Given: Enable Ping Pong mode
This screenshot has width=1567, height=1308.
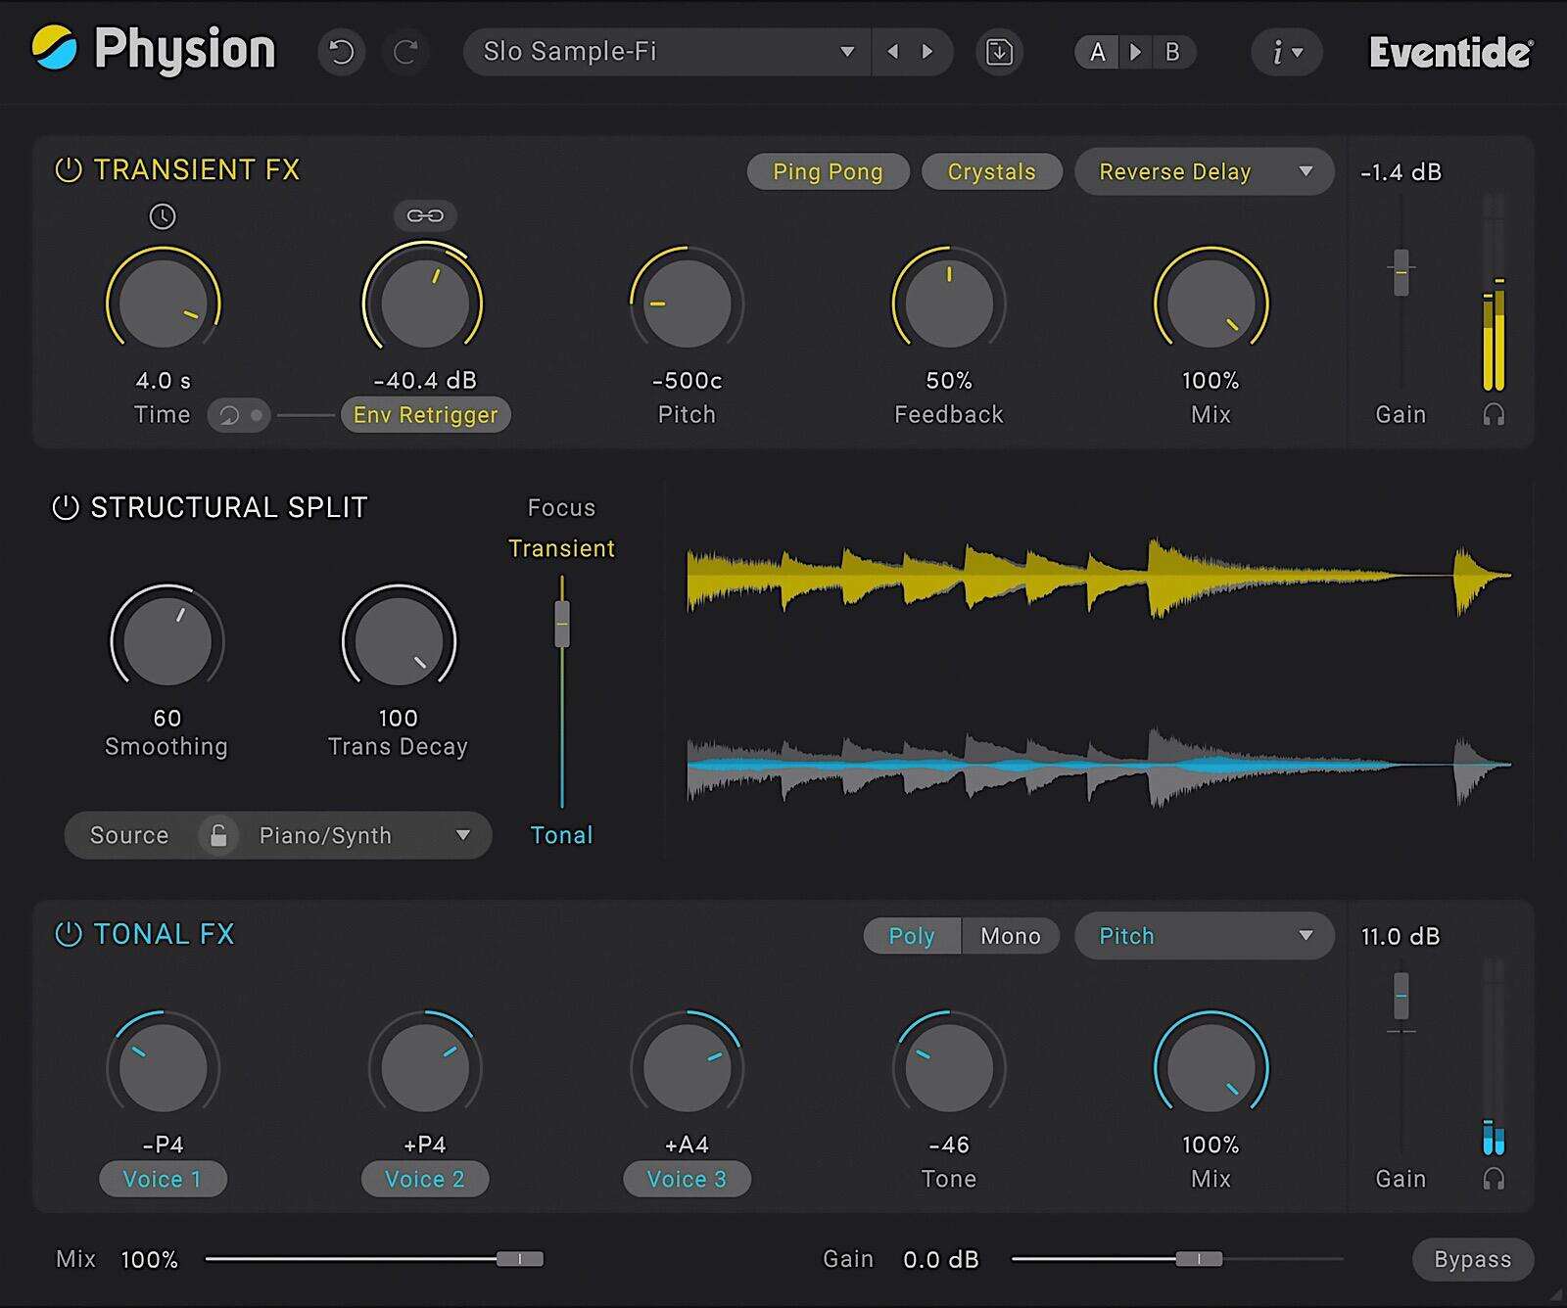Looking at the screenshot, I should pyautogui.click(x=828, y=171).
